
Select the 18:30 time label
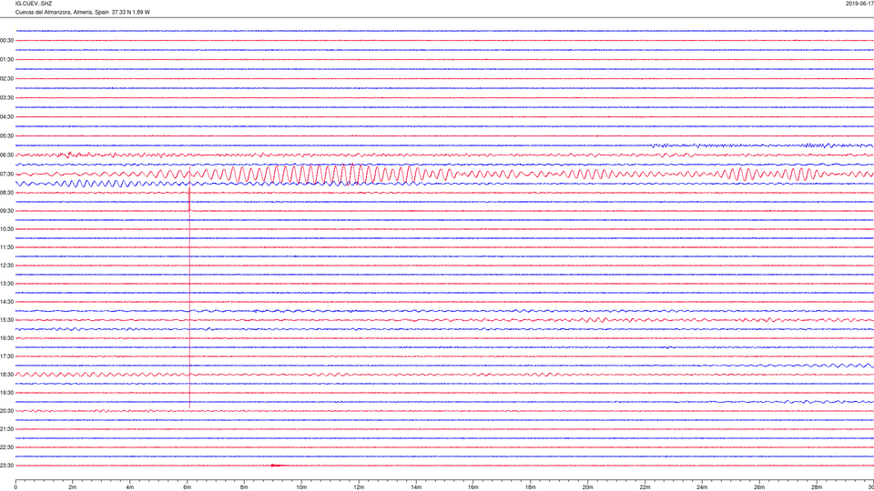click(6, 375)
